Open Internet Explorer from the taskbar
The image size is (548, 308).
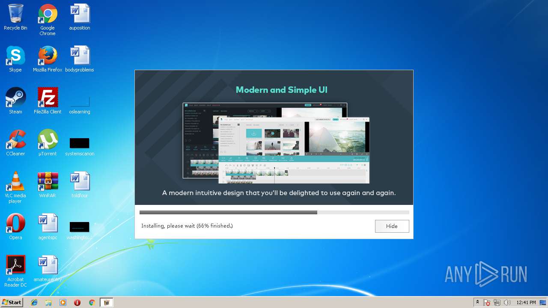34,302
